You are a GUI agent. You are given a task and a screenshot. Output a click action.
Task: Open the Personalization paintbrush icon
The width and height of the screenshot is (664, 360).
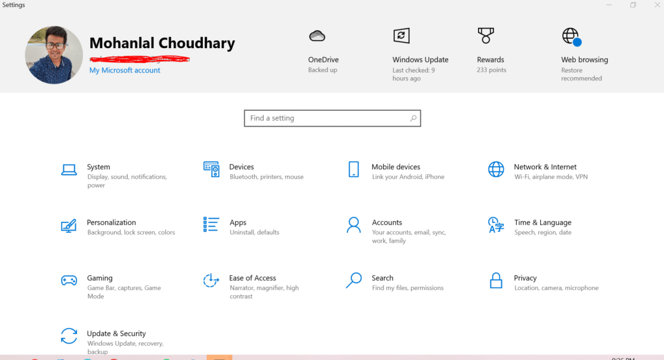coord(69,226)
